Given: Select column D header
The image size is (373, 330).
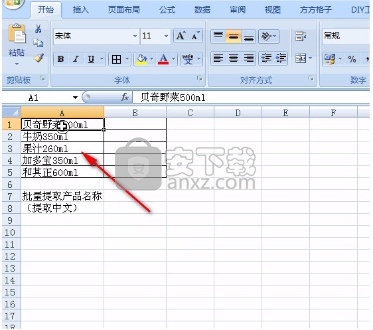Looking at the screenshot, I should tap(238, 112).
